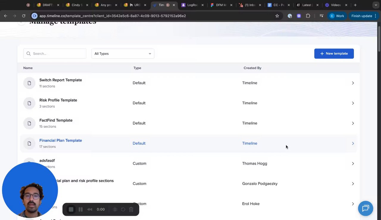Open the Financial Plan Template link

60,141
